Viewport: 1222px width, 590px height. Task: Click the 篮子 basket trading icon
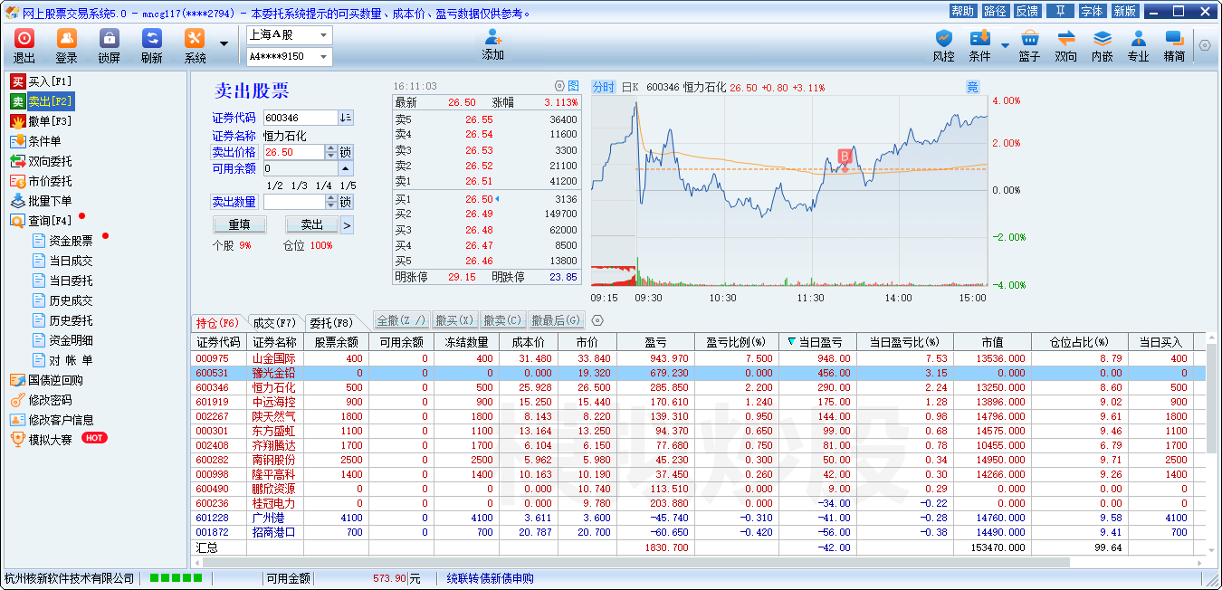click(1029, 45)
